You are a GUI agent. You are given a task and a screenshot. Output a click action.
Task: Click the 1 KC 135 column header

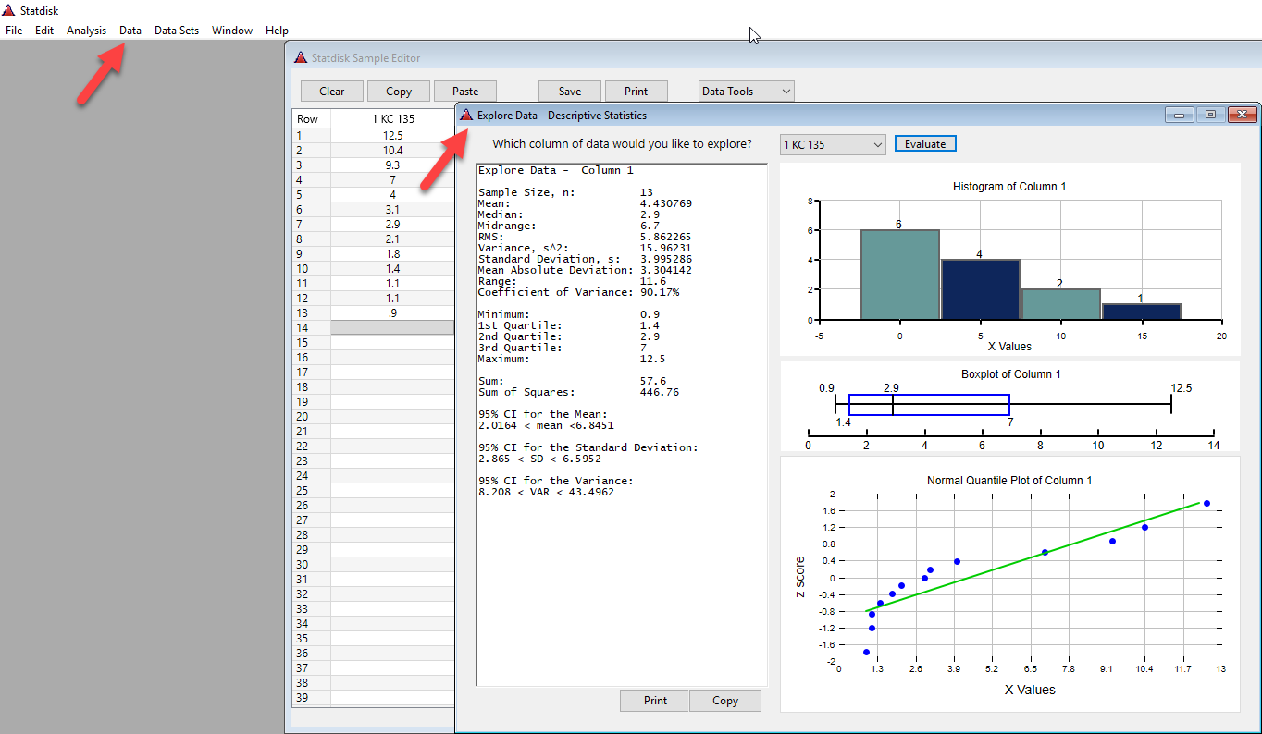pyautogui.click(x=393, y=119)
